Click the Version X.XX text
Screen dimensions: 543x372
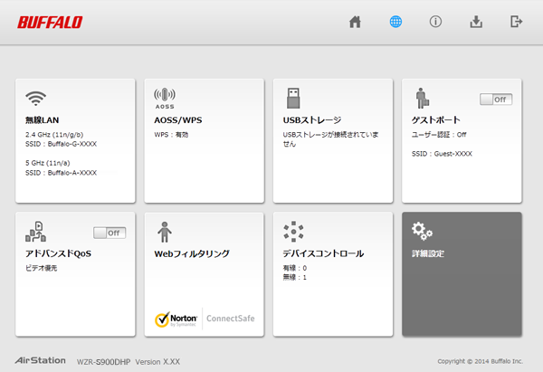pos(157,362)
